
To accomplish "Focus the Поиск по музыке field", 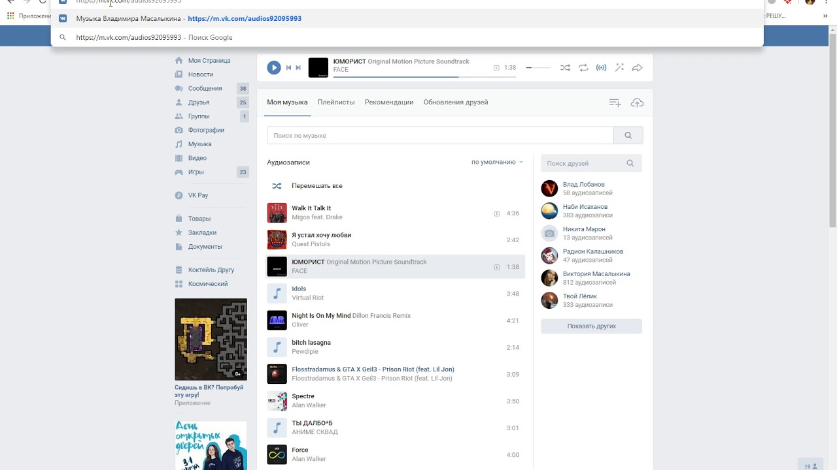I will (x=440, y=135).
